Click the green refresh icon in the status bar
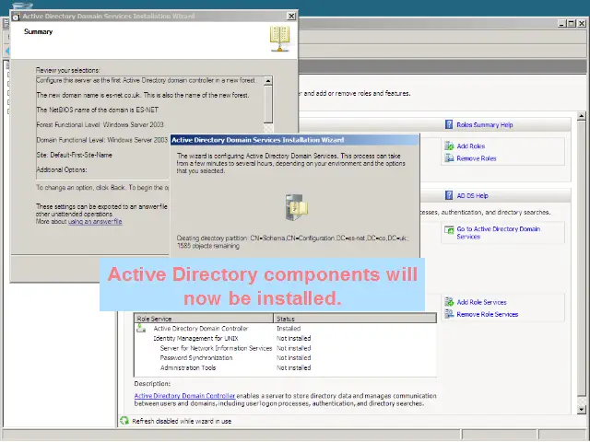This screenshot has height=442, width=590. pyautogui.click(x=124, y=421)
